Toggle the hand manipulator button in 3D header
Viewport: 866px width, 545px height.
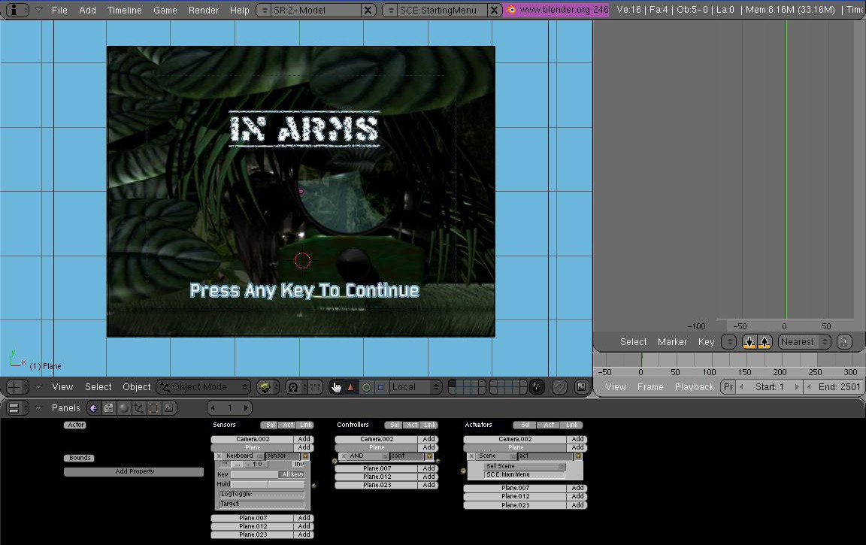[x=336, y=387]
